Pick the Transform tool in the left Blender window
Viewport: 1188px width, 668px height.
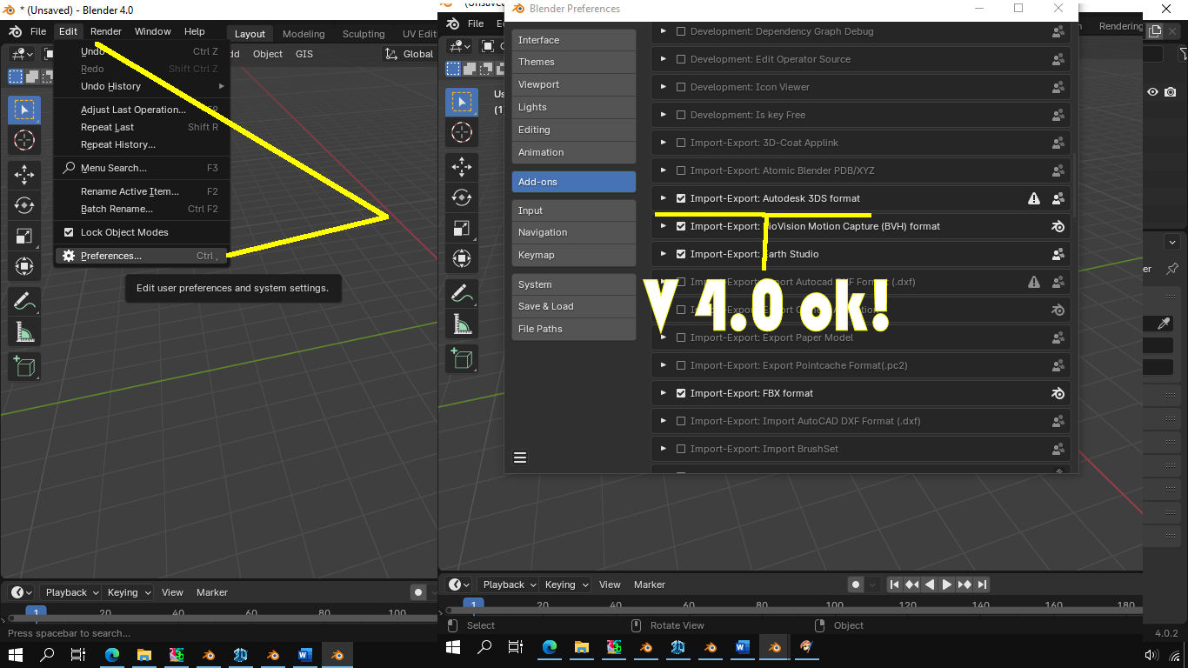pyautogui.click(x=24, y=266)
